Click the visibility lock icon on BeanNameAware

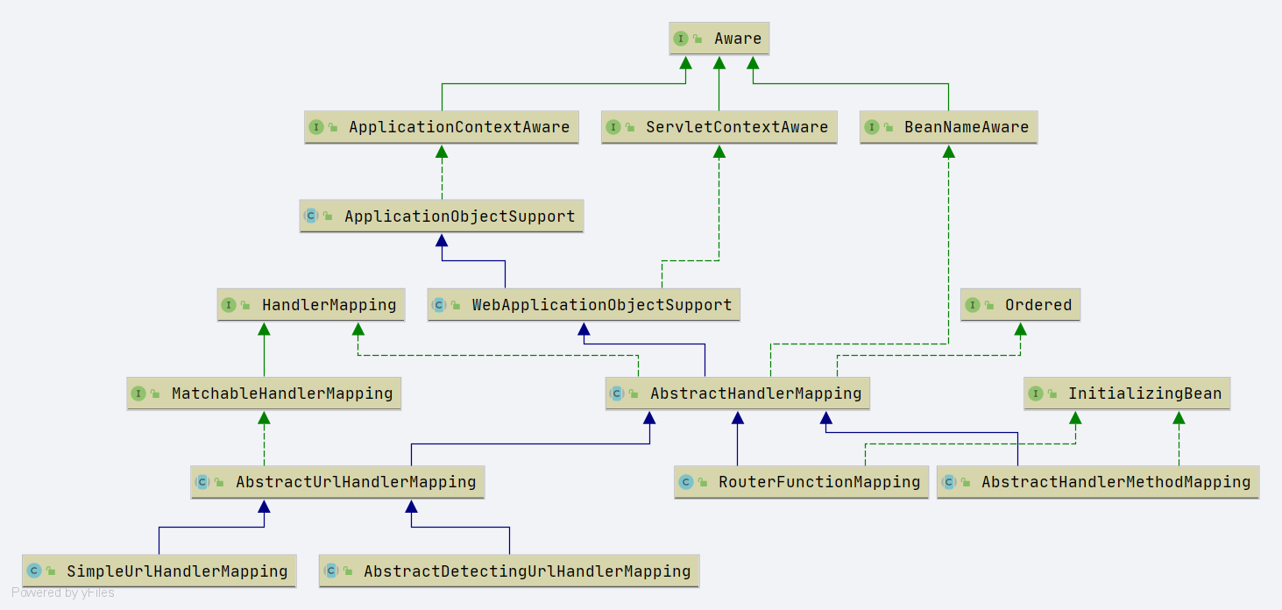[889, 128]
